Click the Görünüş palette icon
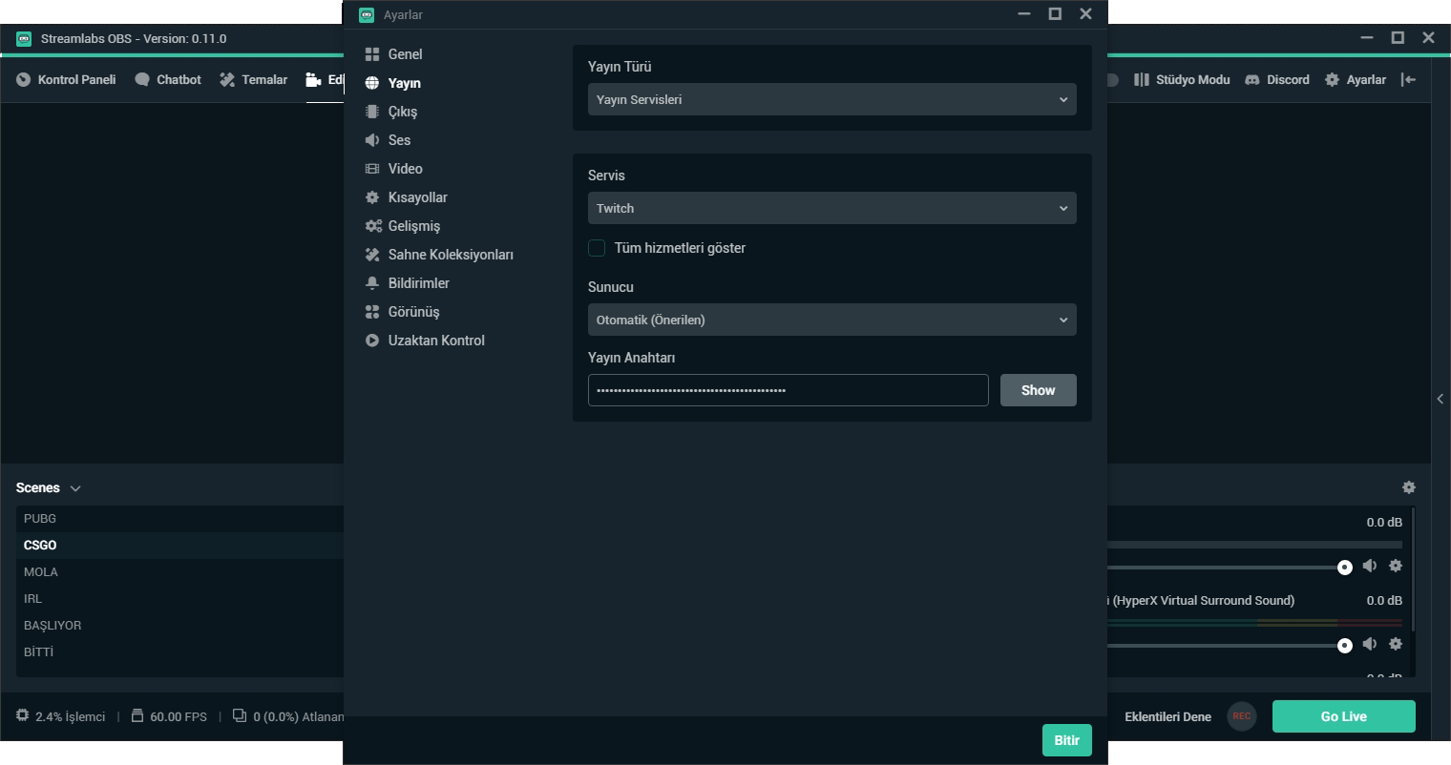 (372, 312)
